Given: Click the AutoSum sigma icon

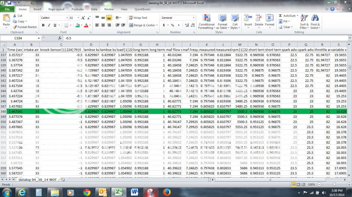Looking at the screenshot, I should point(280,16).
